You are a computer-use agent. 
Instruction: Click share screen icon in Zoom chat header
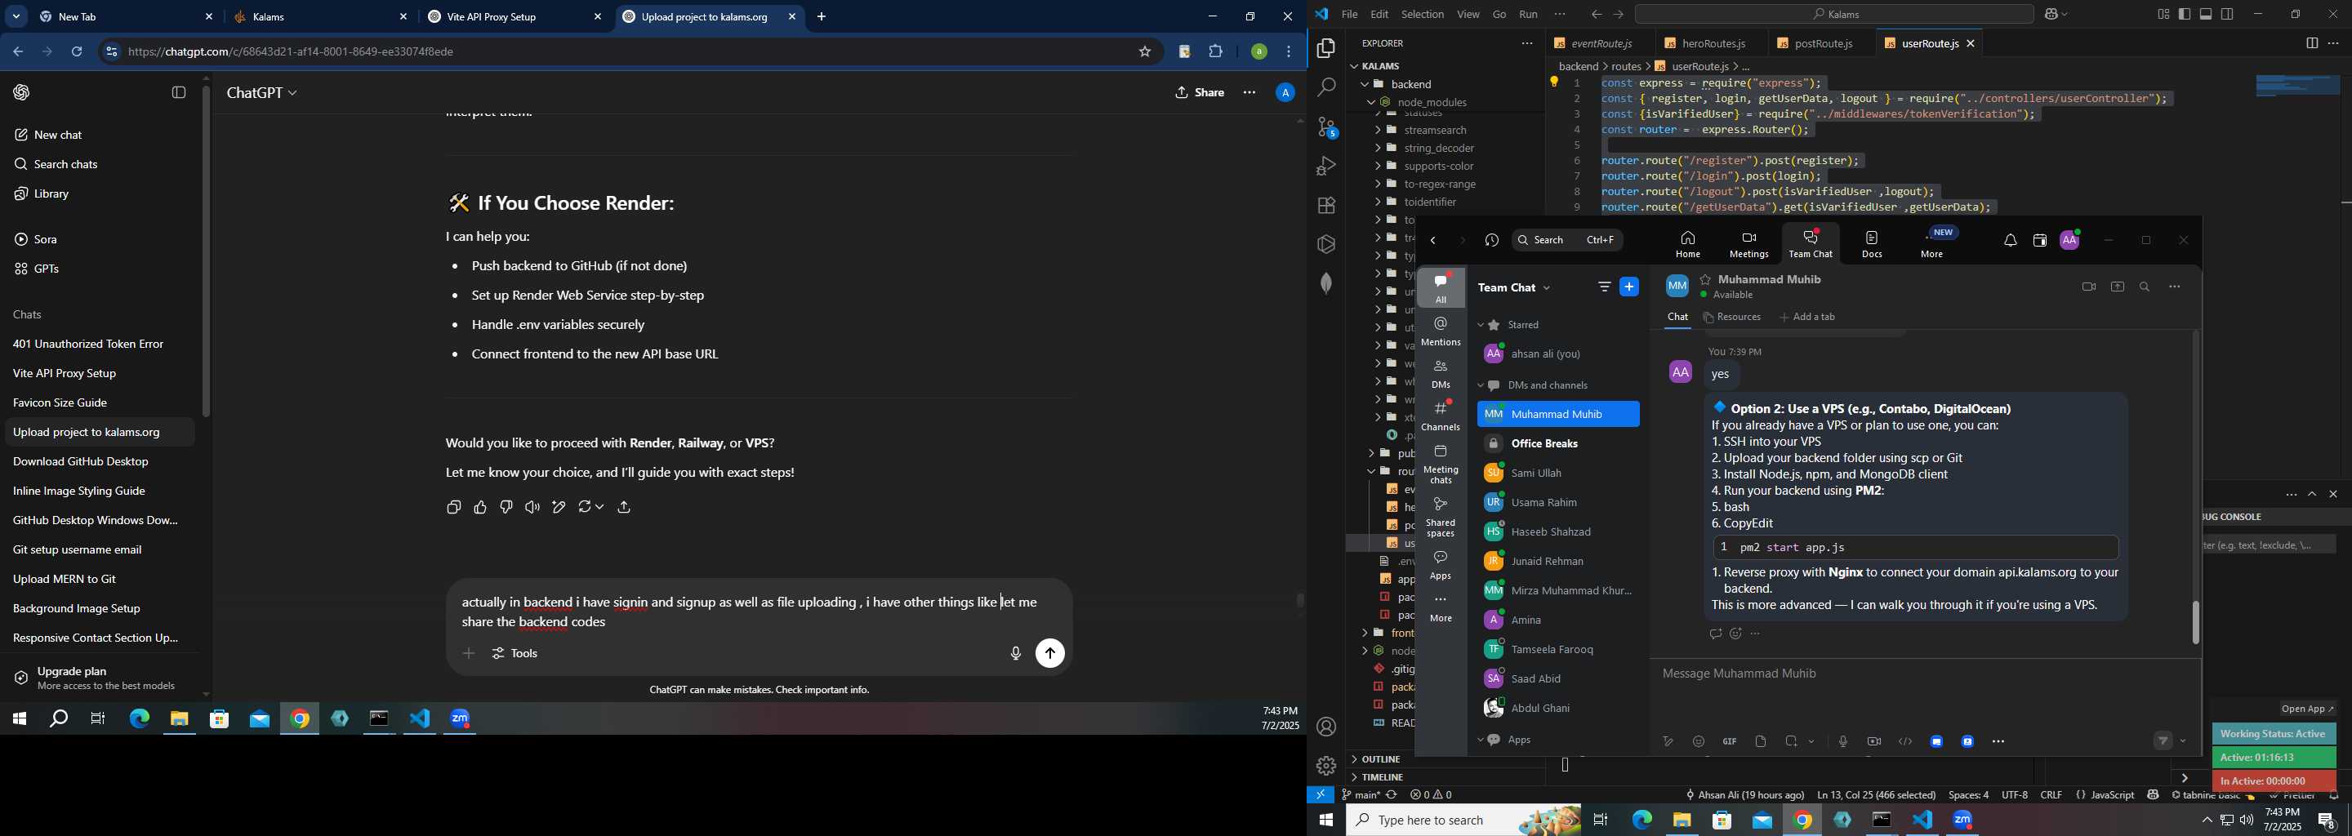click(x=2118, y=287)
